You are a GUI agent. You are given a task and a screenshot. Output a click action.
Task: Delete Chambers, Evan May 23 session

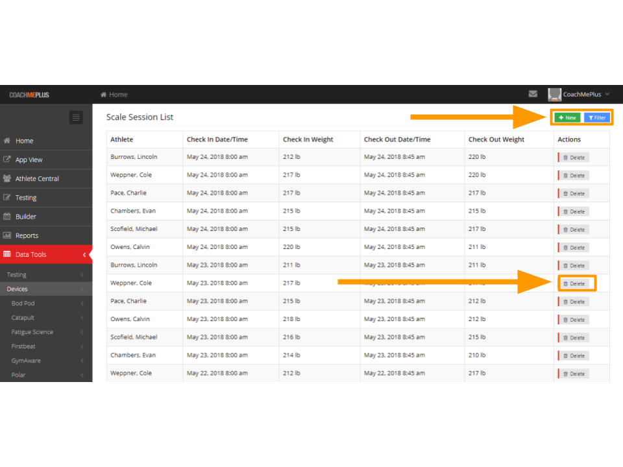[573, 356]
